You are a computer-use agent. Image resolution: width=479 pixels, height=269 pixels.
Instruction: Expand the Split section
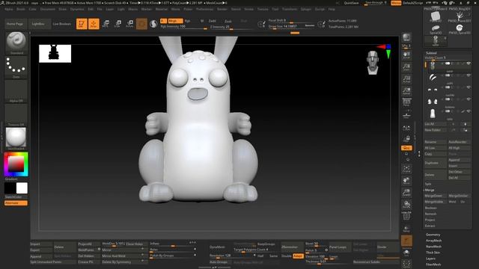tap(428, 184)
